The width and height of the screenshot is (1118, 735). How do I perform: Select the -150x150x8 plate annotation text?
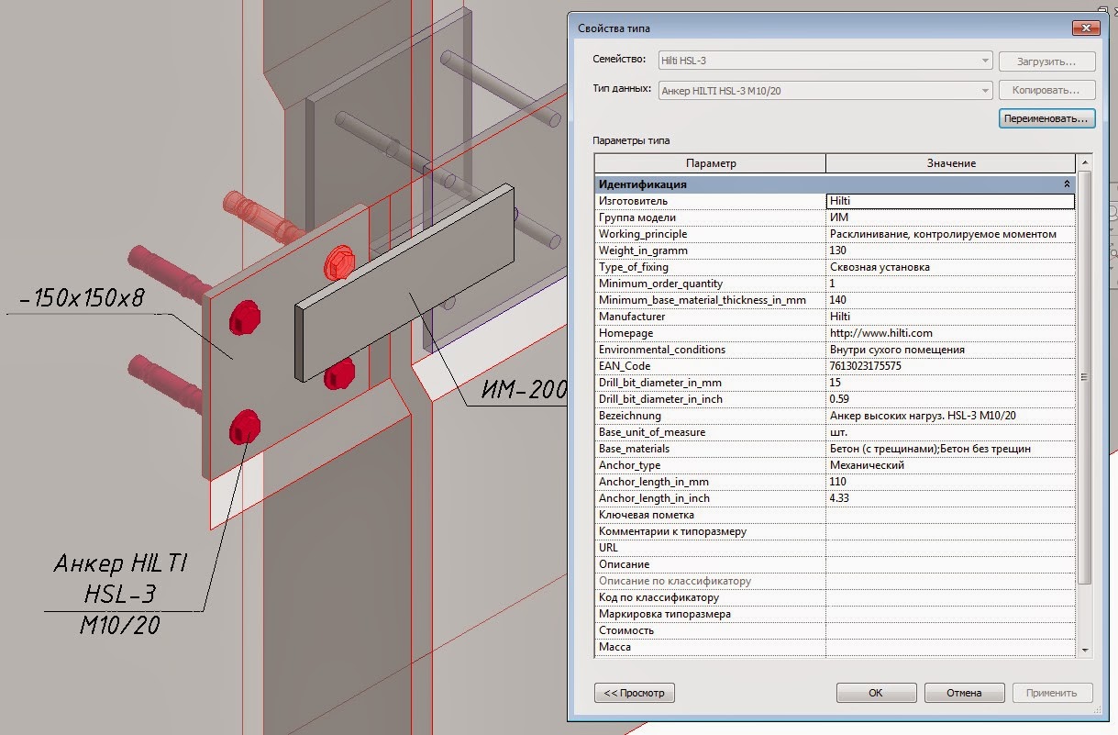coord(82,300)
